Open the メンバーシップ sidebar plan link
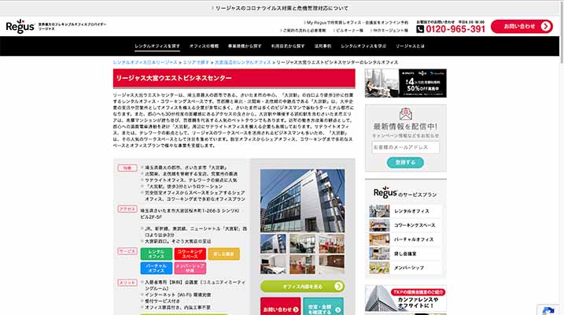 coord(408,268)
